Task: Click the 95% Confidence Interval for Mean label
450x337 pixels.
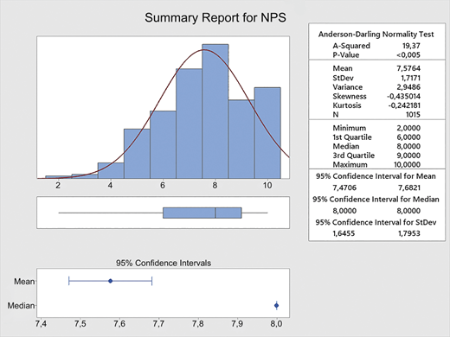Action: [x=376, y=176]
